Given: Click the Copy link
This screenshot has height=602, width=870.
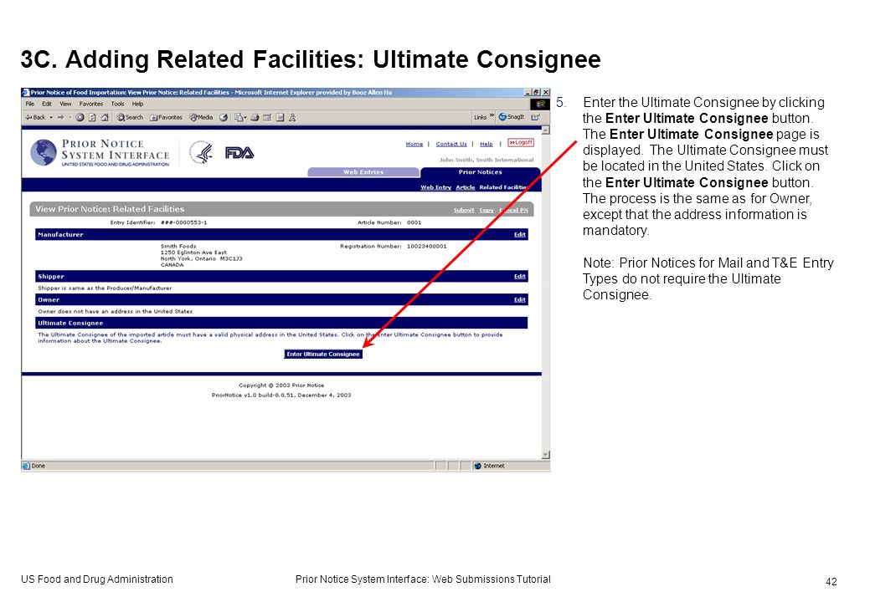Looking at the screenshot, I should point(486,210).
